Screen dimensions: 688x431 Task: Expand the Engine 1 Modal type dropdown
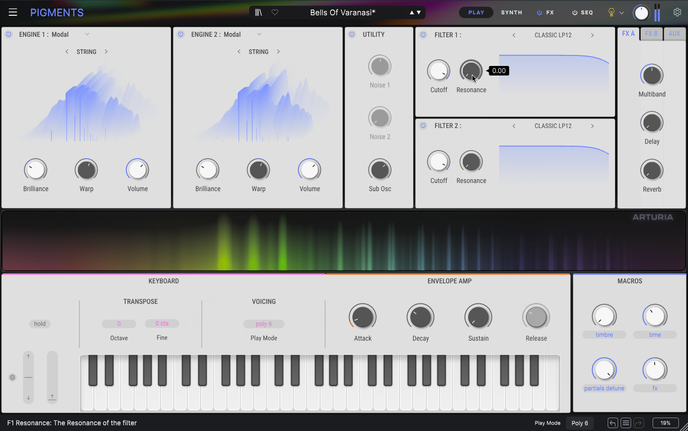pyautogui.click(x=87, y=34)
